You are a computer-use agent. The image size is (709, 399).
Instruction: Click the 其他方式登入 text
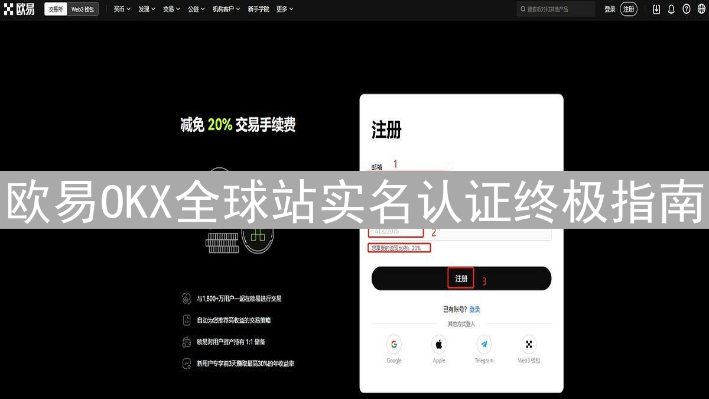461,324
